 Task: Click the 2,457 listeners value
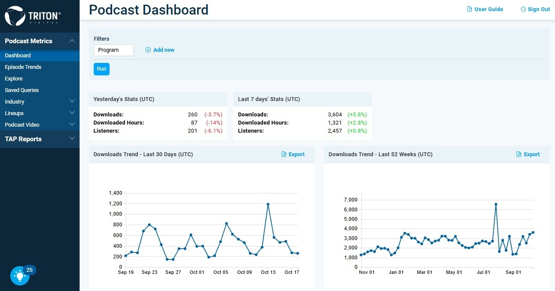(335, 131)
